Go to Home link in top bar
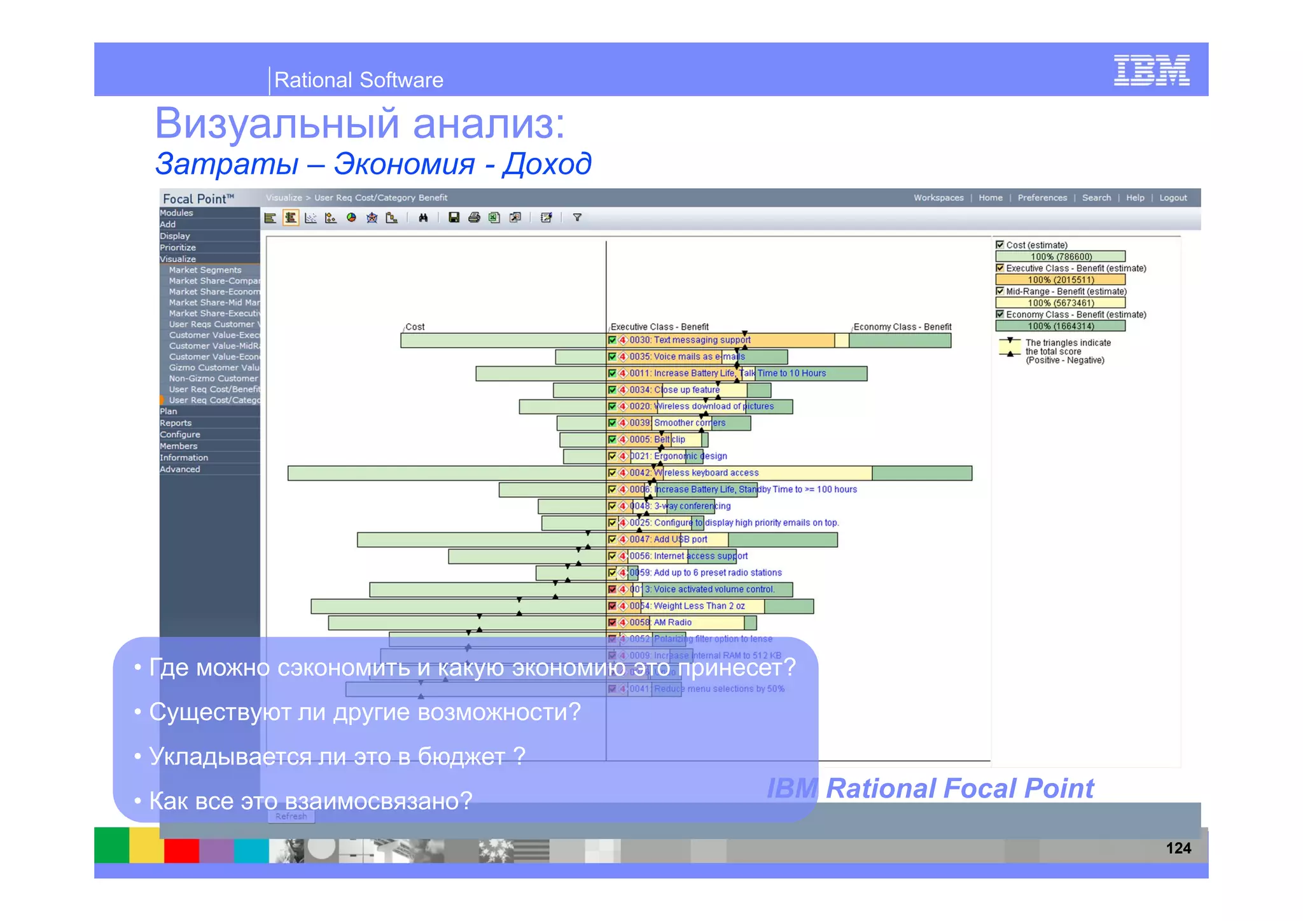Screen dimensions: 1303x921 [991, 198]
